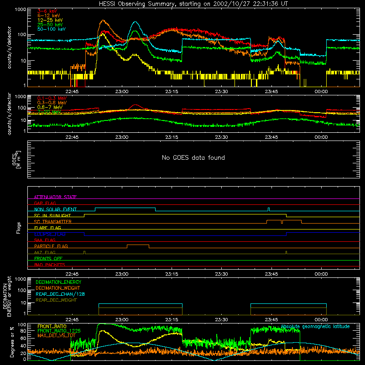Pick the '0.8-7 MeV' legend label
This screenshot has height=365, width=365.
click(x=50, y=107)
